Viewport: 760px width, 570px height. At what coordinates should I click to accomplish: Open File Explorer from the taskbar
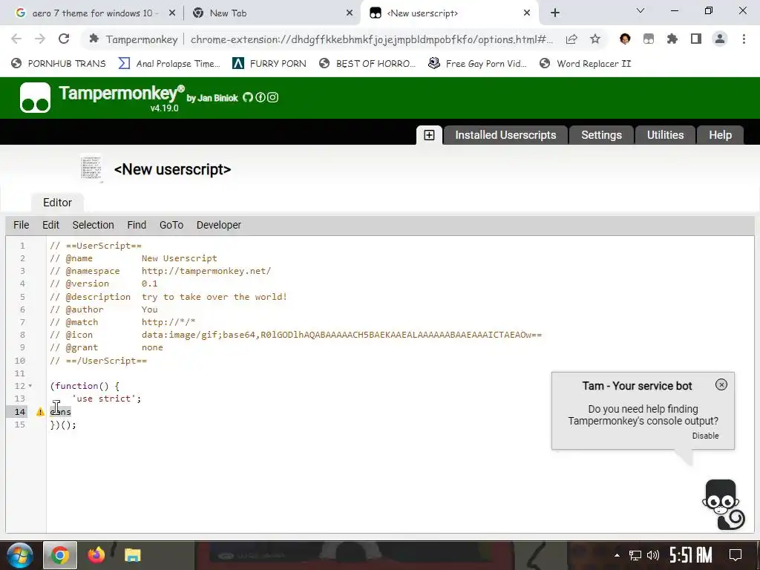(x=132, y=555)
